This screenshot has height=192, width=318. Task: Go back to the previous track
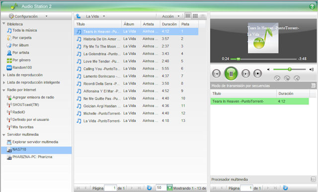click(x=216, y=74)
